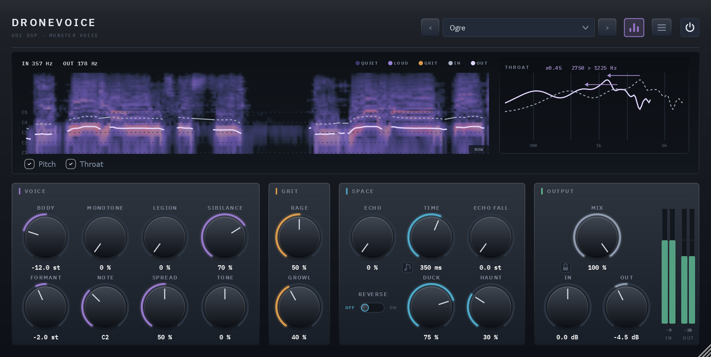Click the gain lock padlock icon

click(x=565, y=267)
